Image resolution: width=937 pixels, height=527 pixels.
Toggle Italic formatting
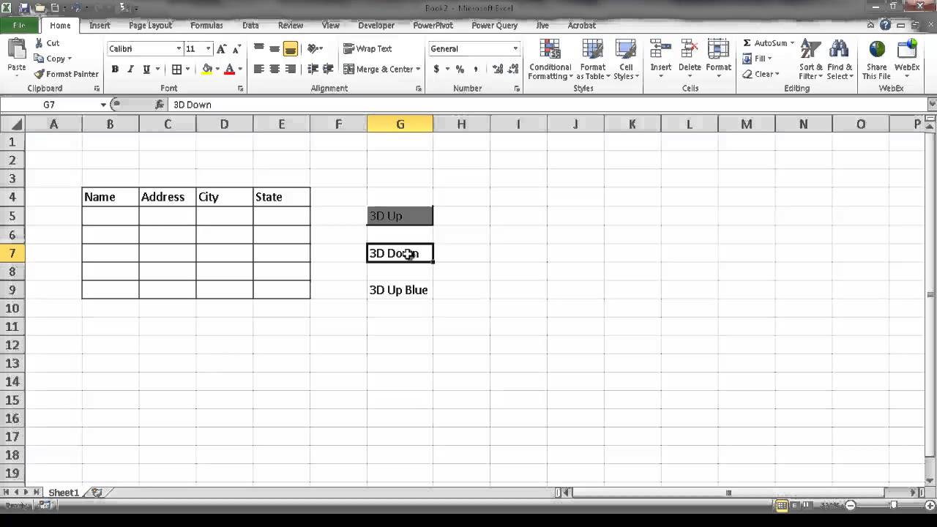click(130, 70)
